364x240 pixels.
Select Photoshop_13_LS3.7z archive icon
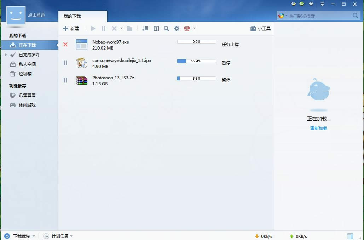[x=82, y=81]
